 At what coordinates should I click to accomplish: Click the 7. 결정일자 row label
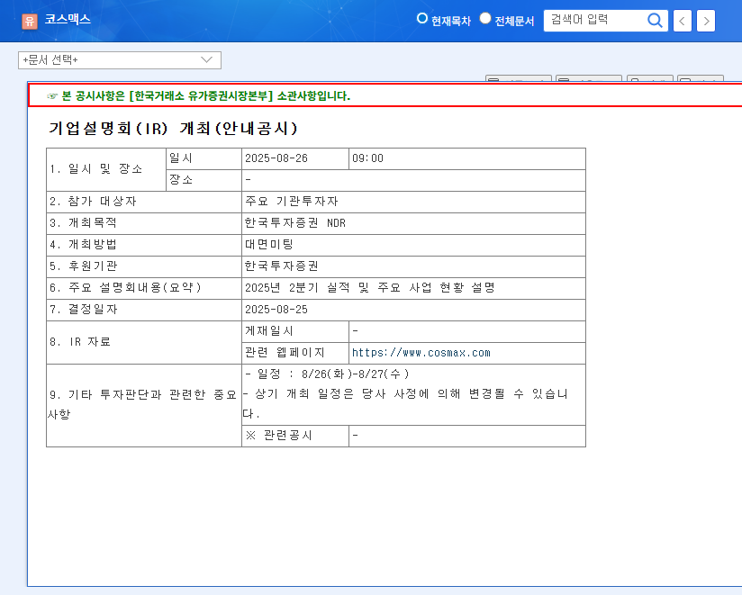pos(144,310)
